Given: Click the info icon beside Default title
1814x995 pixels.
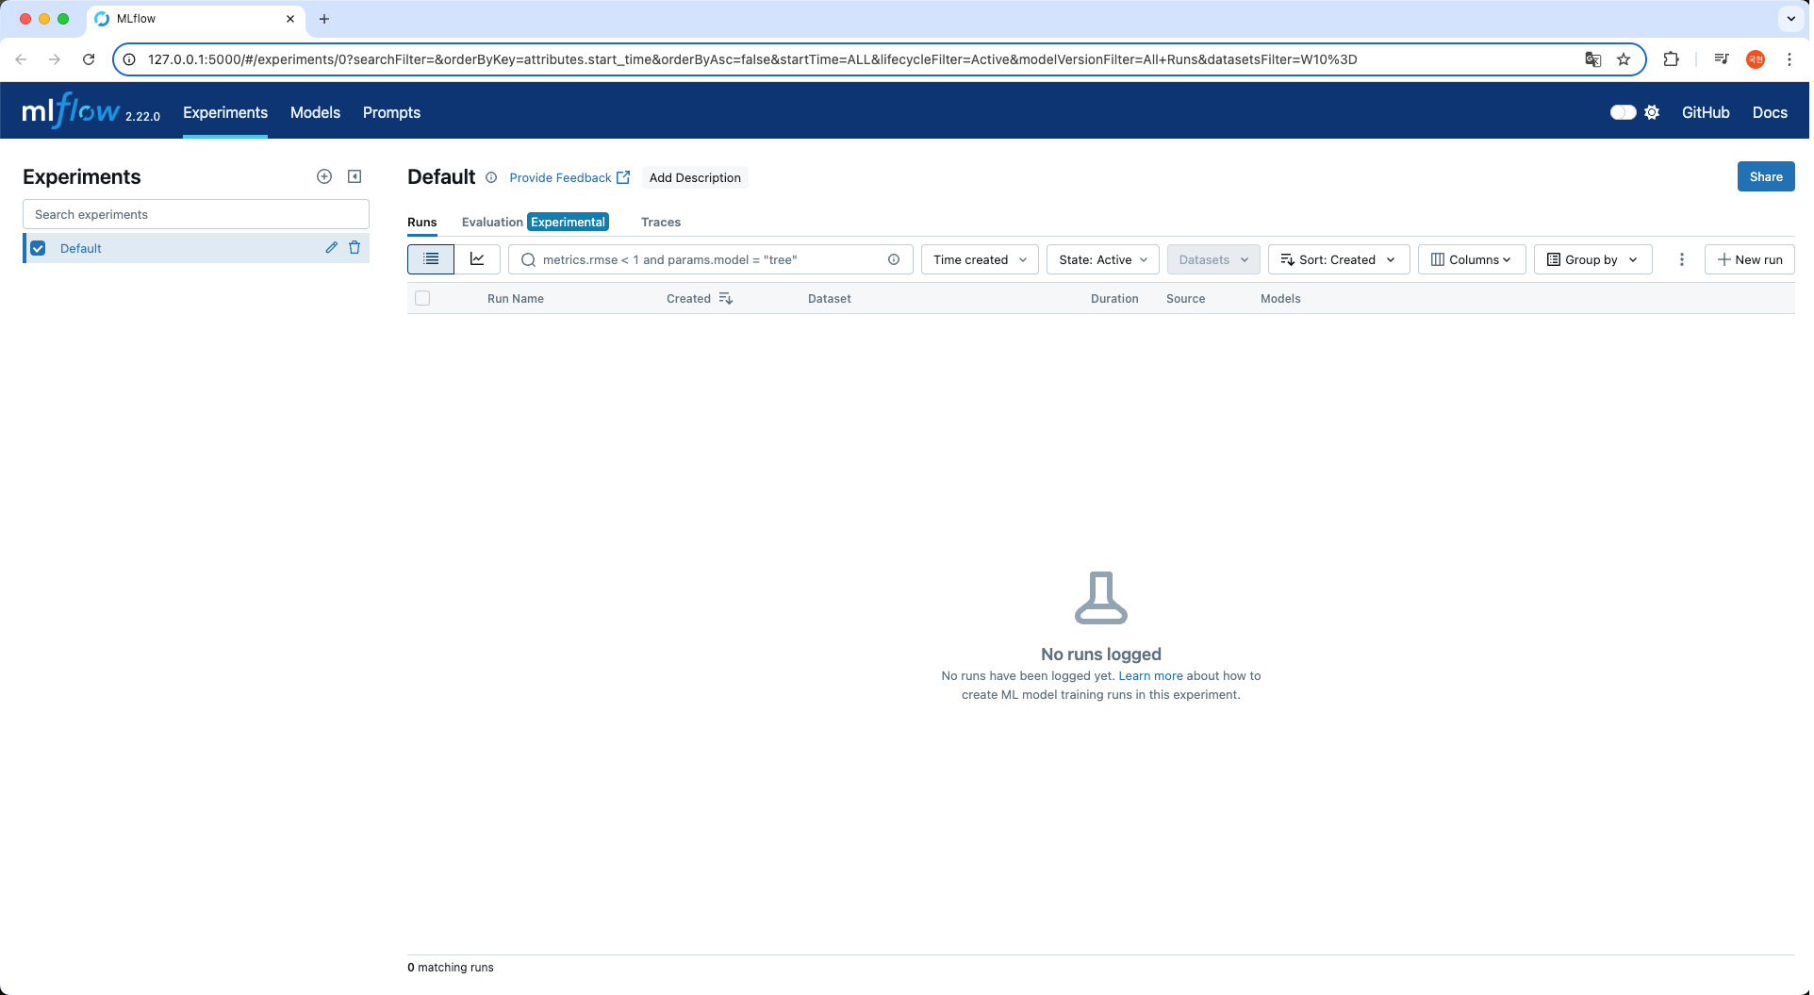Looking at the screenshot, I should click(491, 177).
